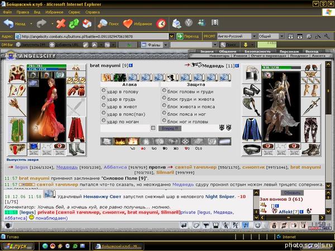This screenshot has width=335, height=251.
Task: Click the skull armor item of brat mayumi
Action: coord(17,74)
